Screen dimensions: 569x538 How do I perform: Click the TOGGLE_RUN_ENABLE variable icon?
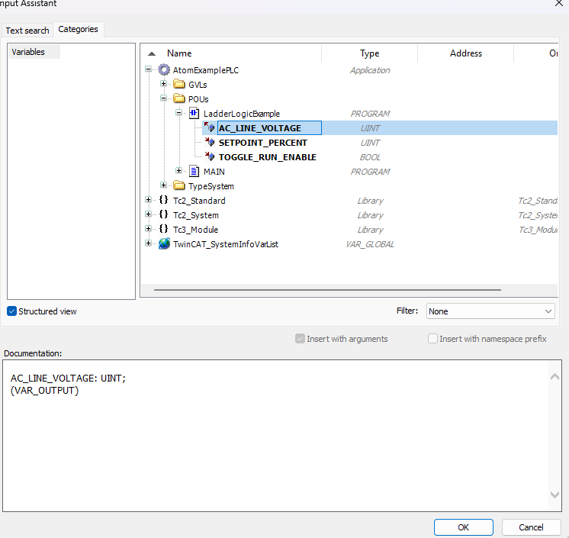(x=210, y=156)
